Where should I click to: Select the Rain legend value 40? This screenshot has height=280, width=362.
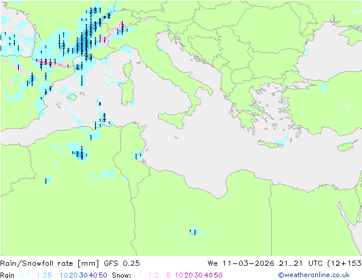93,275
